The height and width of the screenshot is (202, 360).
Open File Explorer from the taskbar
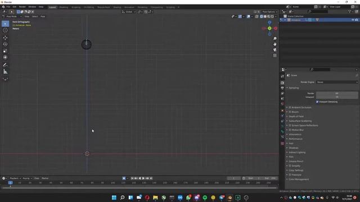tap(155, 198)
